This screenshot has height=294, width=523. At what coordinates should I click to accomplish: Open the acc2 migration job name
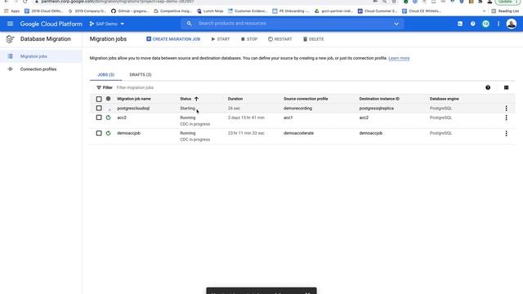(122, 118)
